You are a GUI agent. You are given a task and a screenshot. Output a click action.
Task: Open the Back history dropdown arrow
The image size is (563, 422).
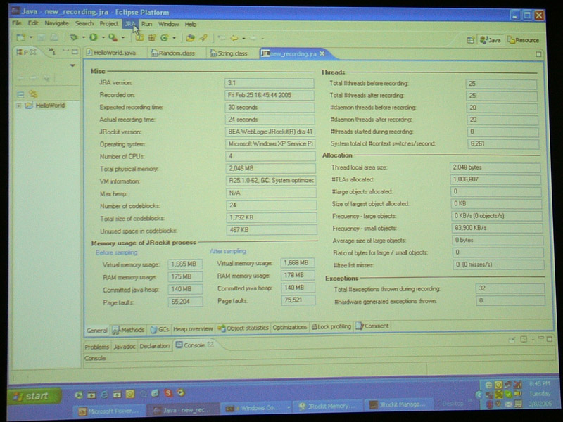coord(243,39)
